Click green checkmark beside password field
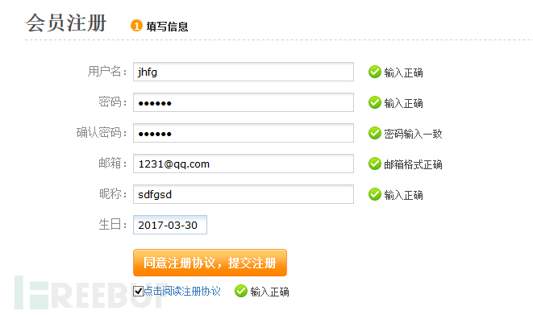Image resolution: width=533 pixels, height=315 pixels. coord(375,102)
